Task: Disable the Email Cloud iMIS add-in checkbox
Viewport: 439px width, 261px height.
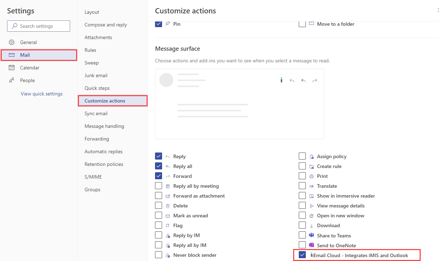Action: point(302,255)
